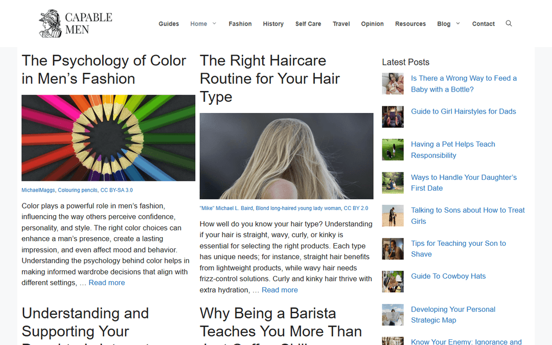Viewport: 552px width, 345px height.
Task: Open the CC BY-SA 3.0 license link
Action: [x=117, y=190]
